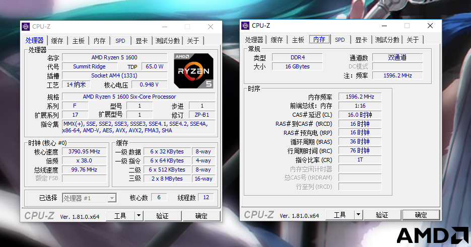Screen dimensions: 471x247
Task: Click the 工具 button in left CPU-Z window
Action: point(120,216)
